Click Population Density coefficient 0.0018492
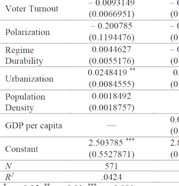 [x=112, y=96]
